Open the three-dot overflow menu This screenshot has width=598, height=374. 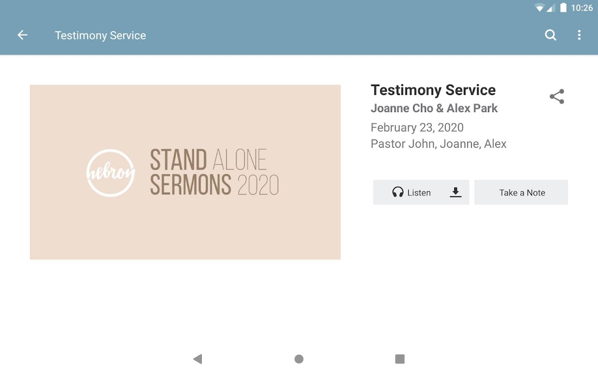[579, 35]
